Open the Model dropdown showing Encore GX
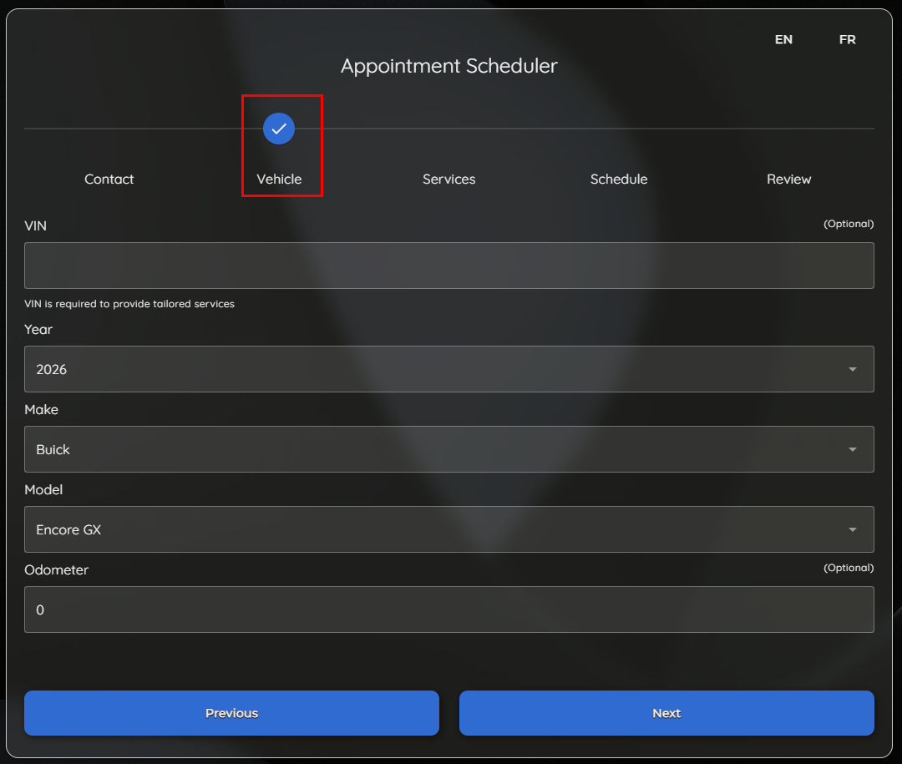This screenshot has width=902, height=764. point(434,529)
